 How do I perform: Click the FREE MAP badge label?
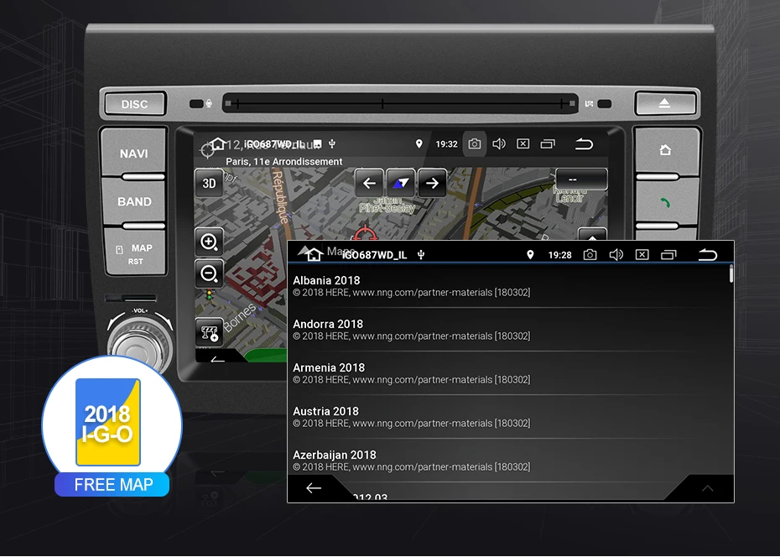tap(113, 484)
